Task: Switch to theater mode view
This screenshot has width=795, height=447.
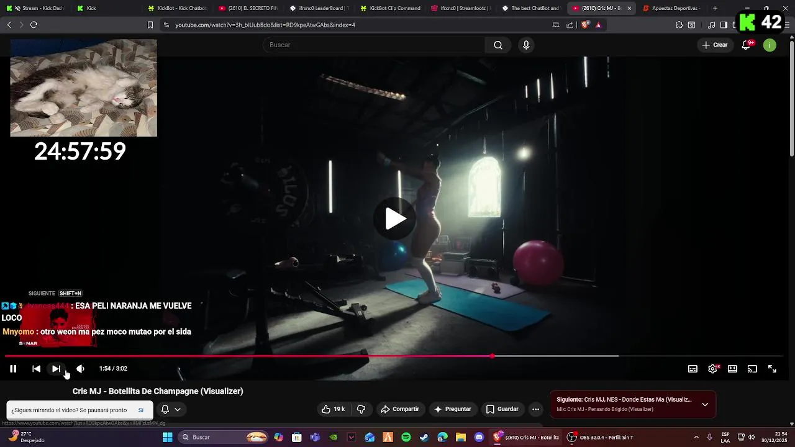Action: point(732,369)
